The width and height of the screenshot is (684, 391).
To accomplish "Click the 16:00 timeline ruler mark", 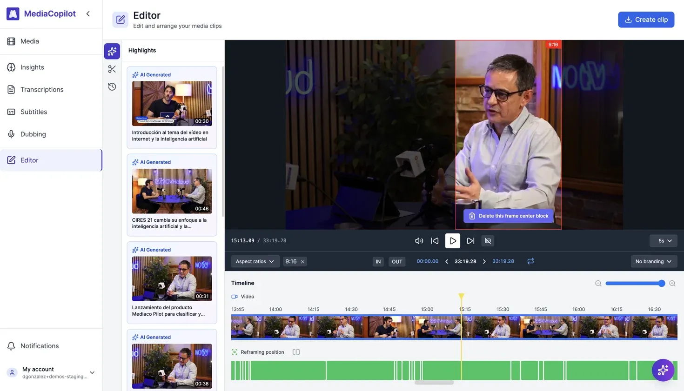I will (578, 309).
